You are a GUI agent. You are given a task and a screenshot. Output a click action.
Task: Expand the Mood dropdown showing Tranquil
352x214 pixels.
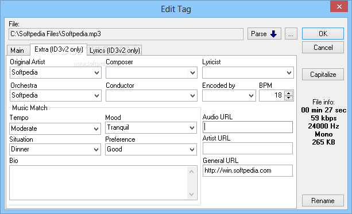192,128
